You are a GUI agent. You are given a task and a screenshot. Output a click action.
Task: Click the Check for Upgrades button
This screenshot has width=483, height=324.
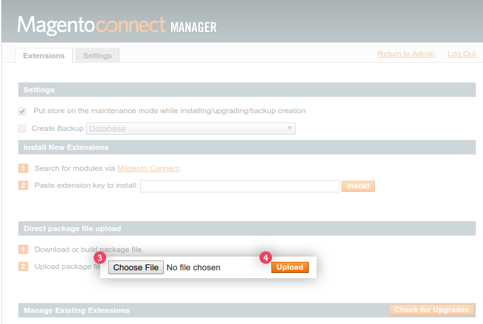pos(431,310)
